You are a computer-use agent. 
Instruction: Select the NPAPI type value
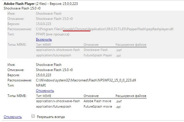pyautogui.click(x=41, y=85)
